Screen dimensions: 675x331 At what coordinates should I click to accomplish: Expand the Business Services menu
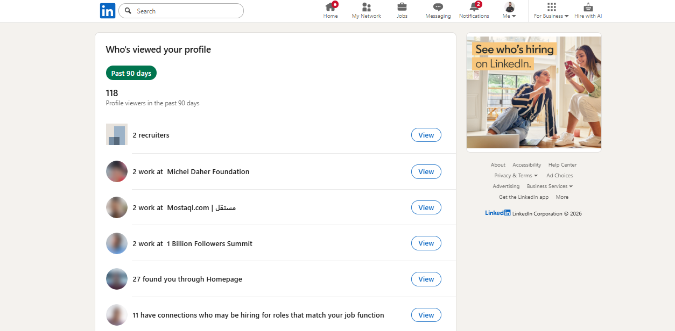pyautogui.click(x=549, y=186)
